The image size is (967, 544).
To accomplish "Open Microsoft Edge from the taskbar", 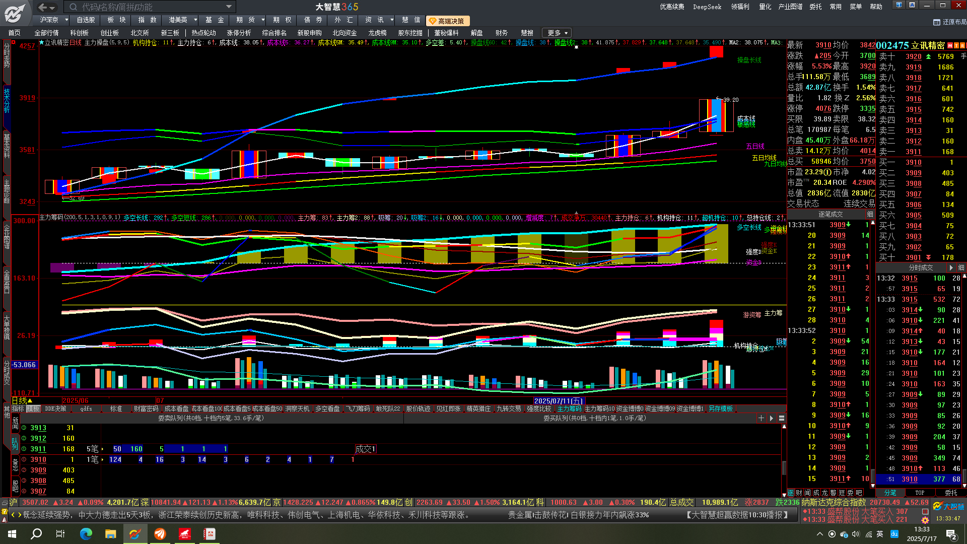I will coord(86,533).
